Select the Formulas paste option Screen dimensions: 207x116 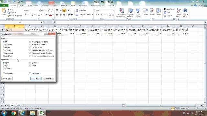(4, 44)
